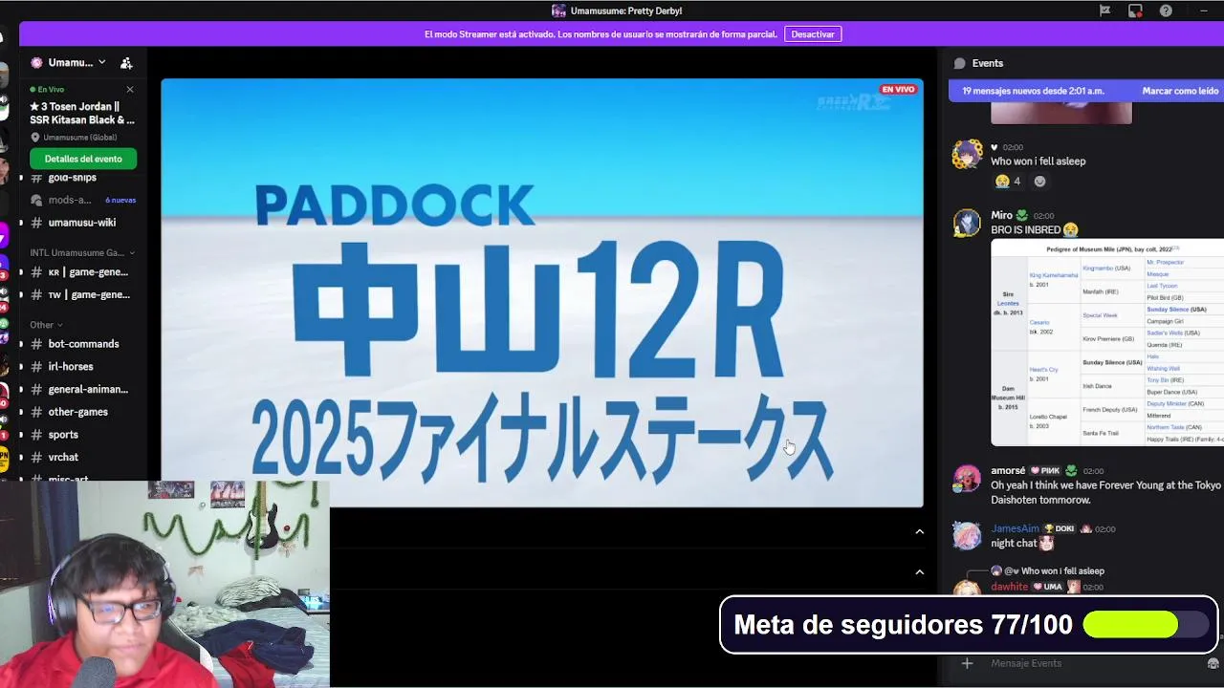Click the hash icon next to vrchat

(x=35, y=458)
